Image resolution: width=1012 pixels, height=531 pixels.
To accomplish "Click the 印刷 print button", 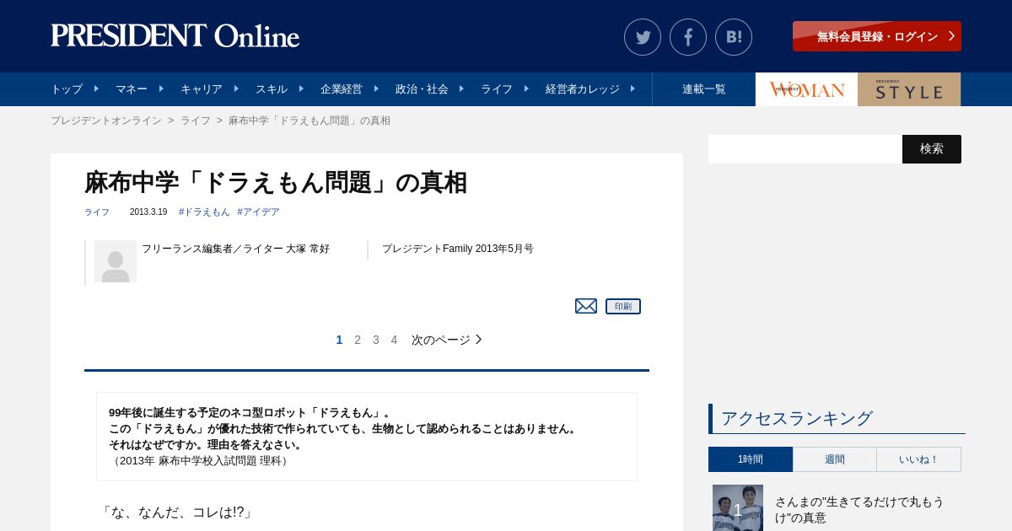I will click(623, 306).
